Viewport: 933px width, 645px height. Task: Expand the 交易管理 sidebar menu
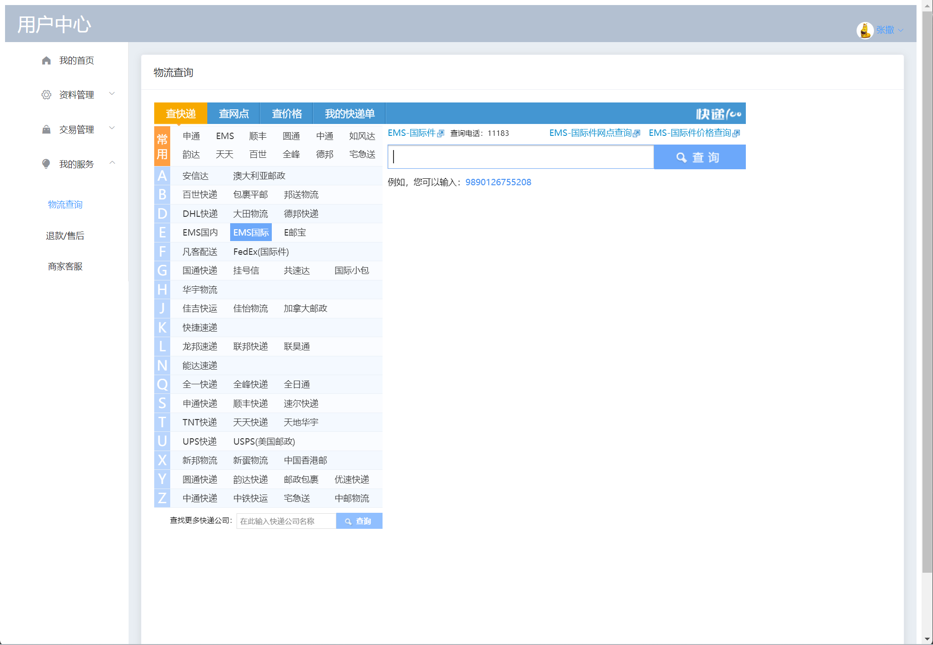(112, 129)
